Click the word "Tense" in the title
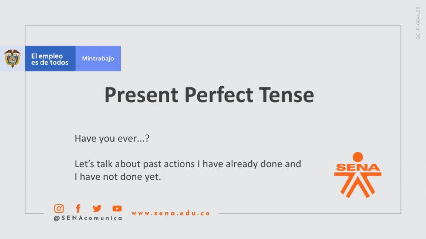This screenshot has height=239, width=426. (x=288, y=95)
